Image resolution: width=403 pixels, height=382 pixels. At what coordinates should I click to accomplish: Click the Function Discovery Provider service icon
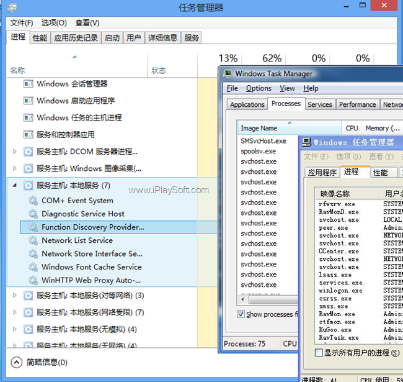coord(33,227)
